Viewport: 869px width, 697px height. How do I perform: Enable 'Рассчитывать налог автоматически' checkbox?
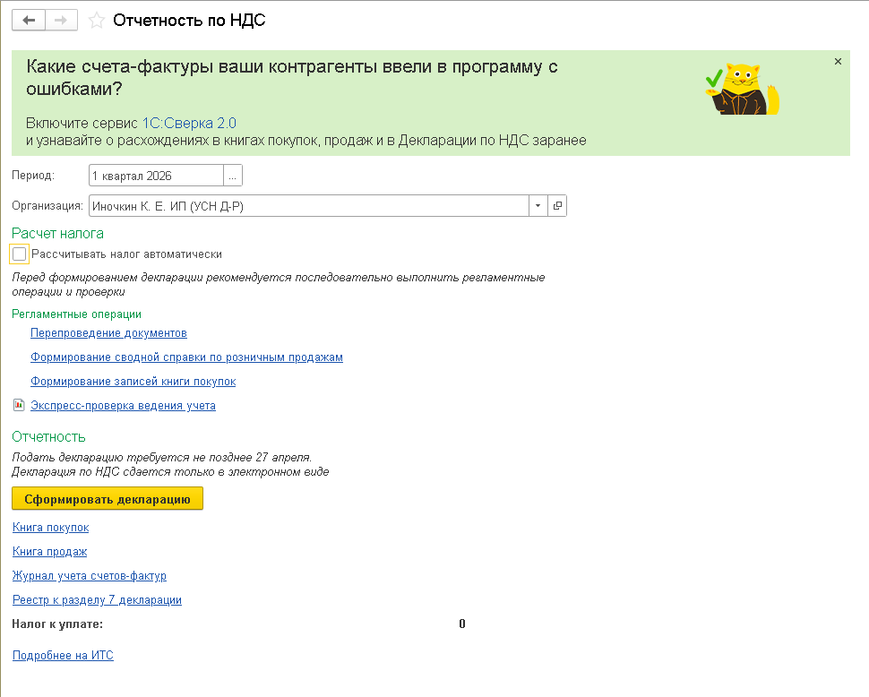[x=20, y=254]
